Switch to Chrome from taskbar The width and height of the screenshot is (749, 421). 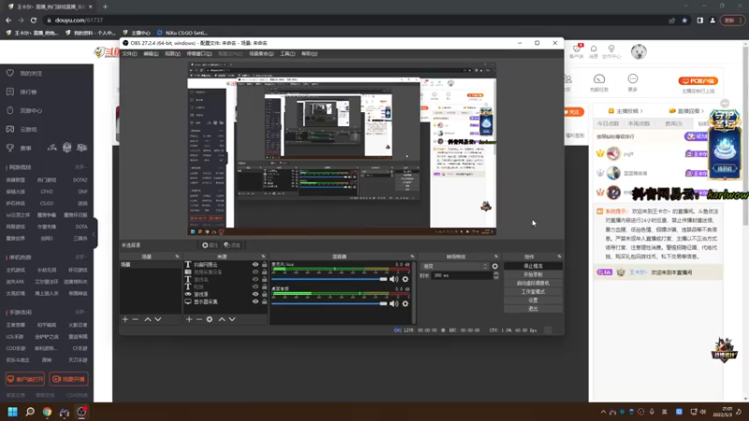coord(47,412)
